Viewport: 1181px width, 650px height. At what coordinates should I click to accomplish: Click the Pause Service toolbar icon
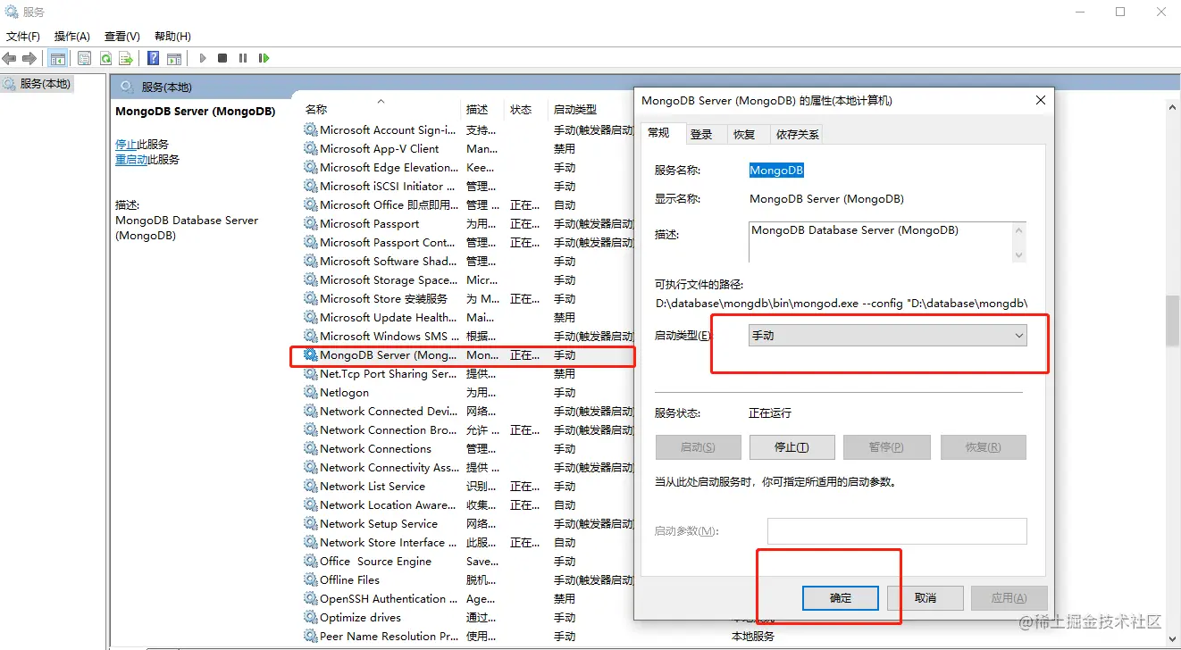tap(243, 58)
